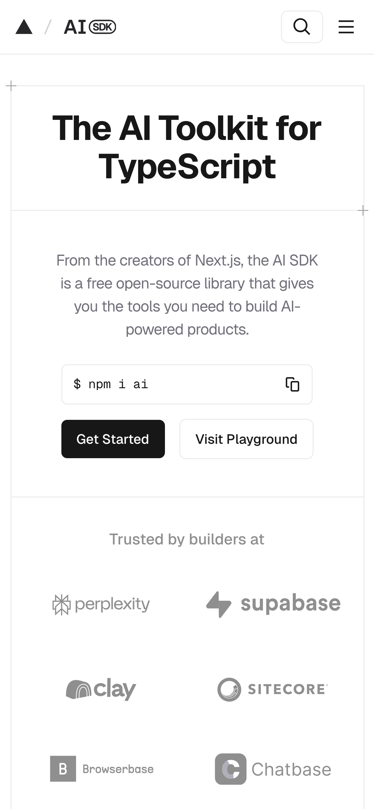Click the plus marker at hero top-left corner

click(x=11, y=86)
